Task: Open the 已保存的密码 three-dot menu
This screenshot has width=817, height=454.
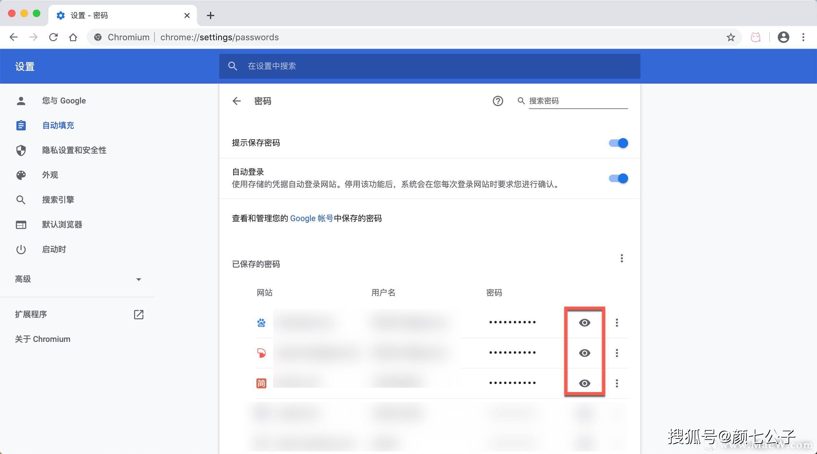Action: coord(622,258)
